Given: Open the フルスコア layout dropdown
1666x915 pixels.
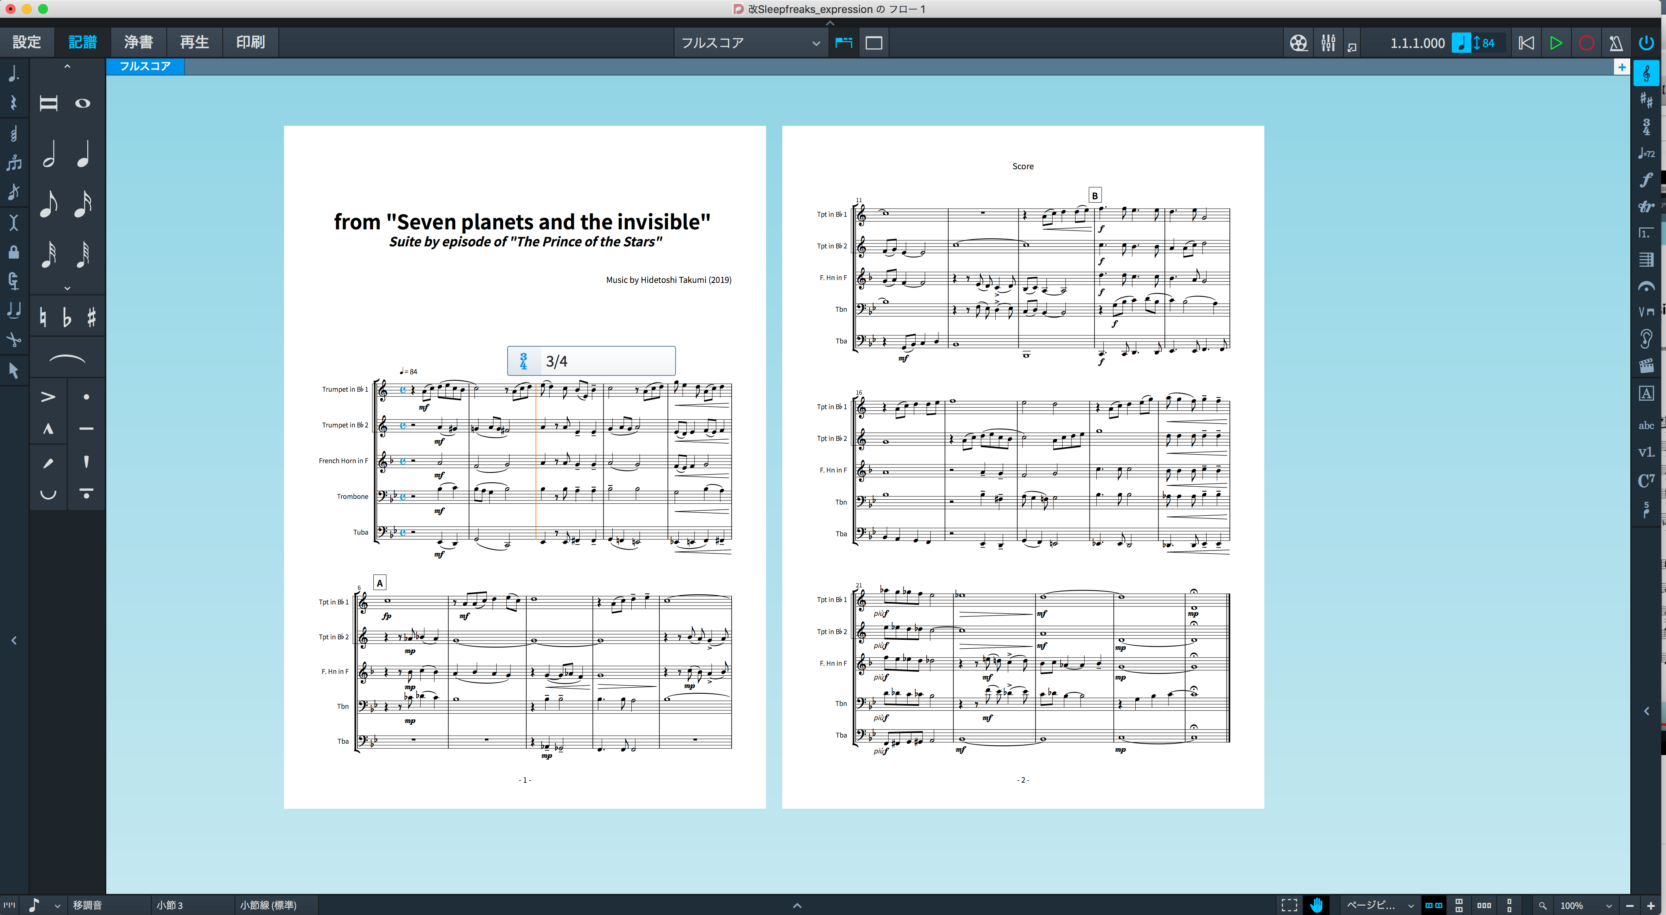Looking at the screenshot, I should pos(749,43).
